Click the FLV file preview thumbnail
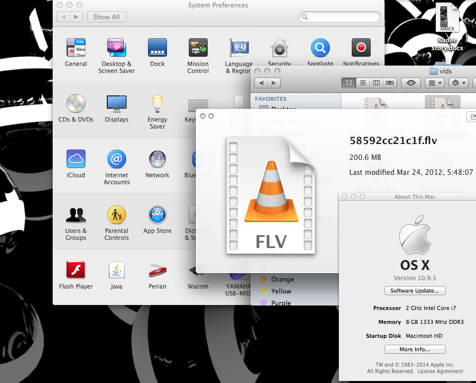Viewport: 476px width, 383px height. (271, 195)
